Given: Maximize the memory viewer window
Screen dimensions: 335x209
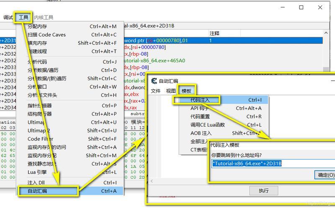Looking at the screenshot, I should pos(301,8).
